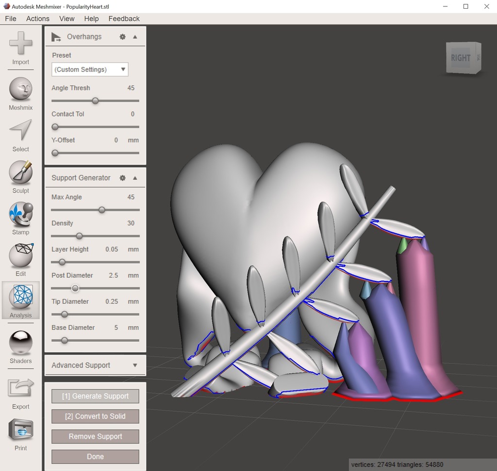The image size is (497, 471).
Task: Click the Layer Height value 0.05
Action: tap(112, 249)
